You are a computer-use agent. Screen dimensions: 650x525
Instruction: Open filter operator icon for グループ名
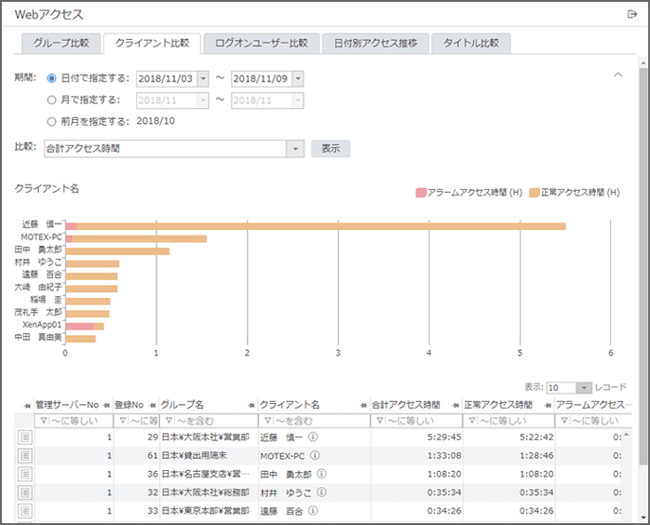(169, 421)
